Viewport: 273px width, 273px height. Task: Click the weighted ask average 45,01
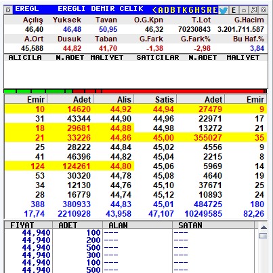point(163,204)
